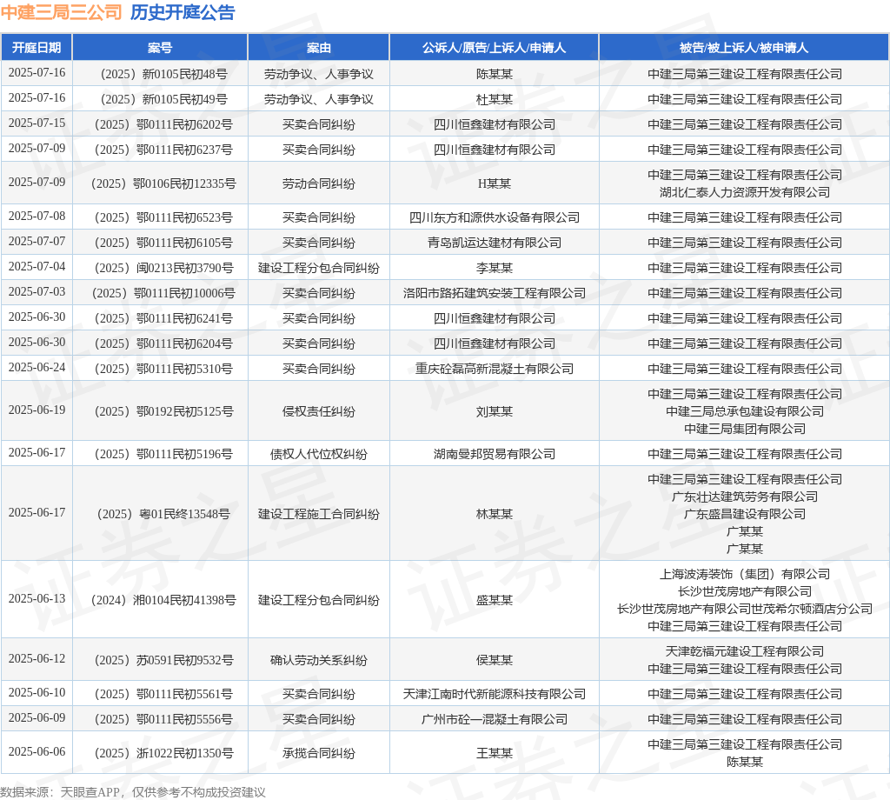Screen dimensions: 890x800
Task: Click the 公诉人/原告/上诉人/申请人 header
Action: point(494,48)
